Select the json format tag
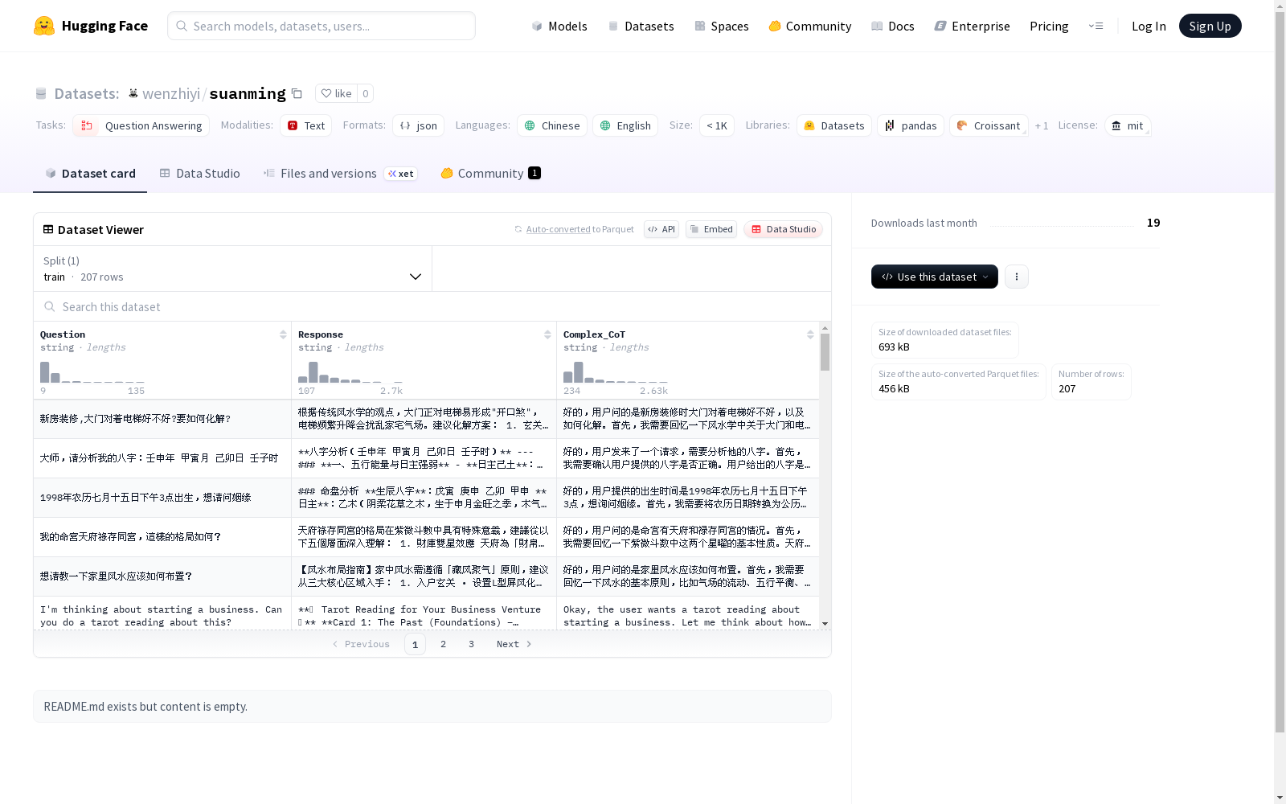This screenshot has width=1286, height=804. (x=419, y=125)
